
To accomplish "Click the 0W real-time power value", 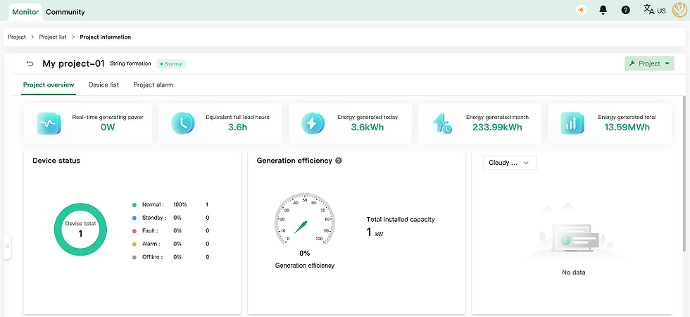I will click(108, 128).
